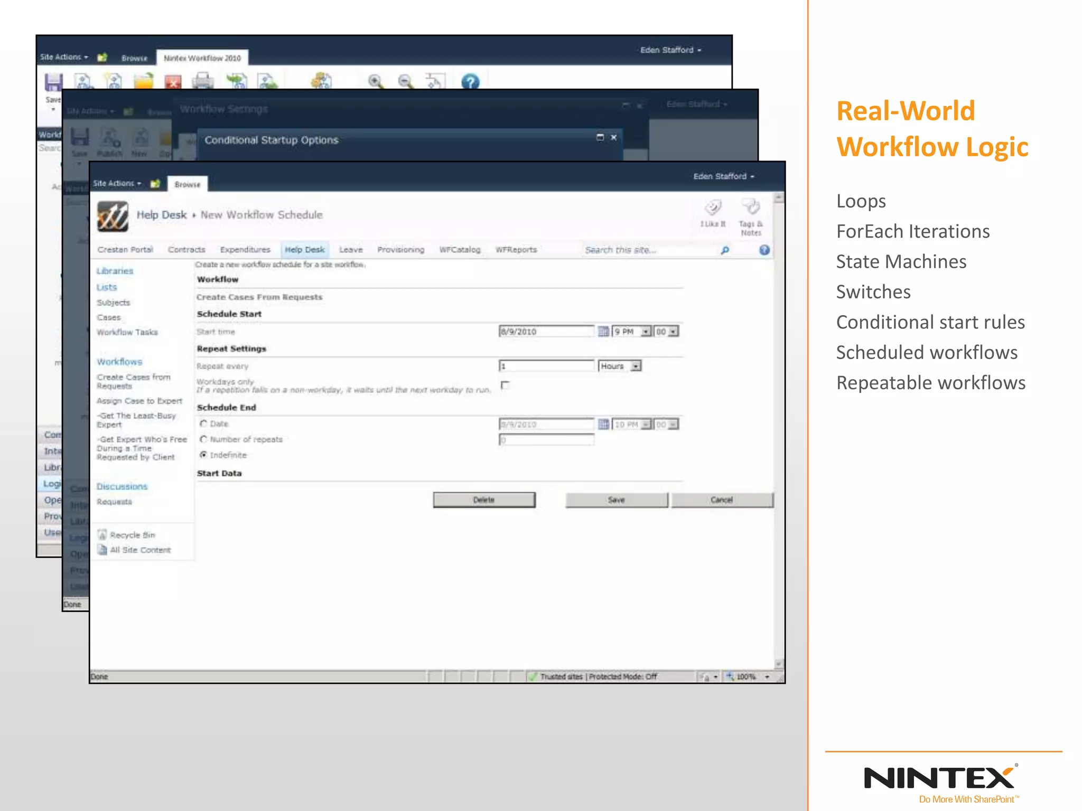The image size is (1082, 811).
Task: Open the Libraries sidebar link
Action: pyautogui.click(x=115, y=271)
